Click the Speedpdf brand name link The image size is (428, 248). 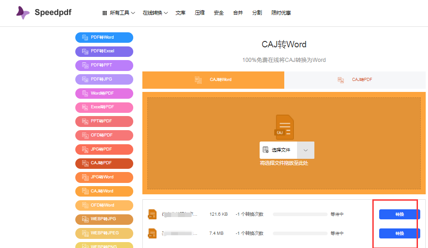click(x=53, y=13)
